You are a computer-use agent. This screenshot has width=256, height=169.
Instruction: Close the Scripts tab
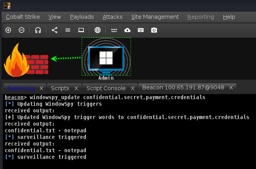coord(76,88)
